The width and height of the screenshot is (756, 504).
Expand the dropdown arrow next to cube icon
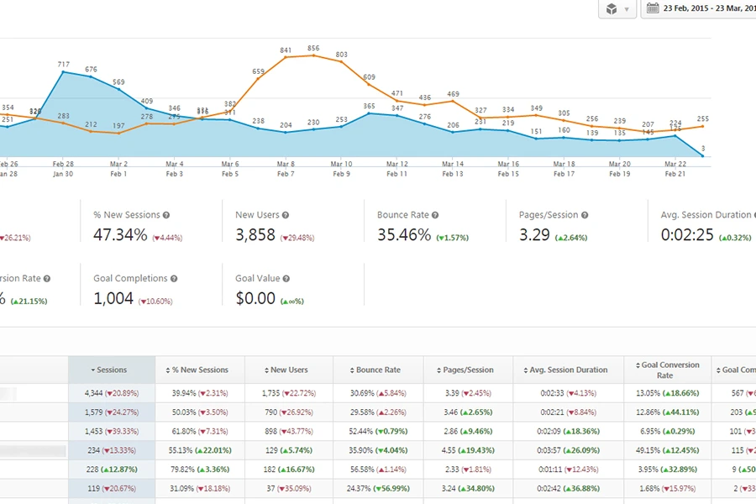coord(627,10)
